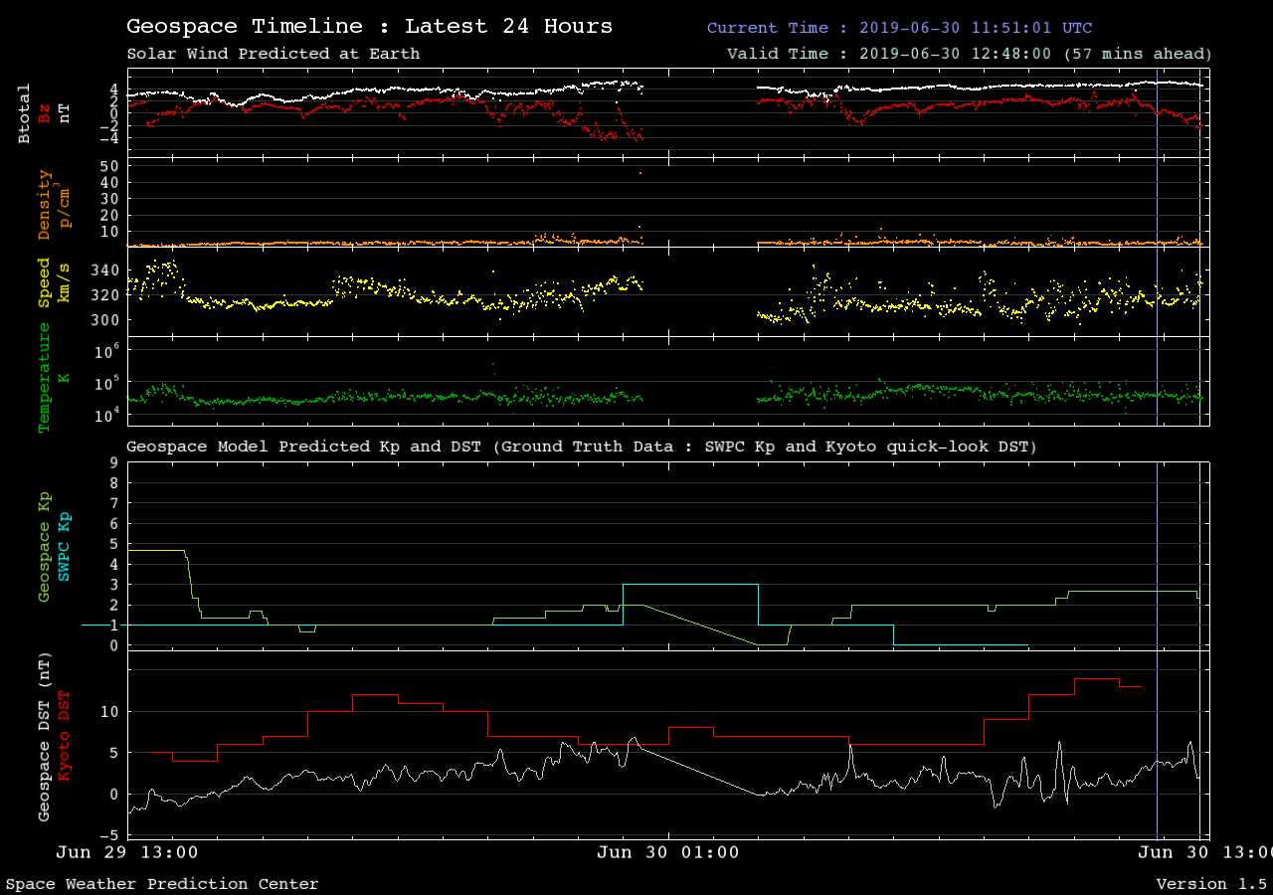Click the Btotal axis label

(x=25, y=114)
